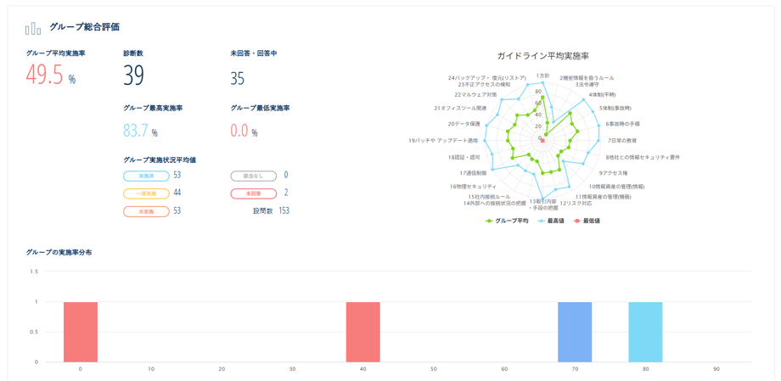Click the bar chart icon beside グループ総合評価
The height and width of the screenshot is (381, 781).
click(33, 29)
